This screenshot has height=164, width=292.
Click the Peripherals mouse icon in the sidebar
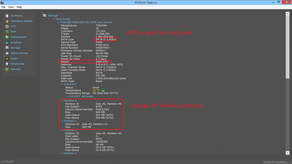click(7, 64)
